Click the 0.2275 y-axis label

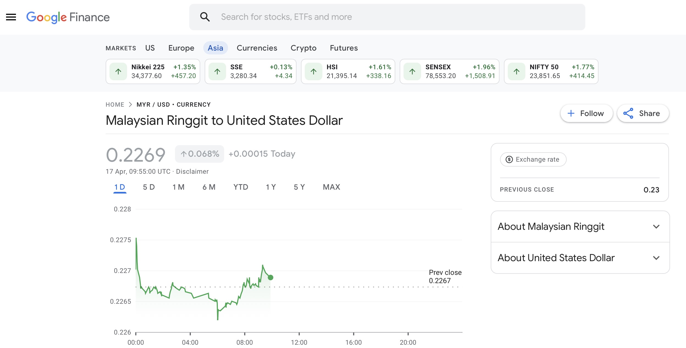120,240
